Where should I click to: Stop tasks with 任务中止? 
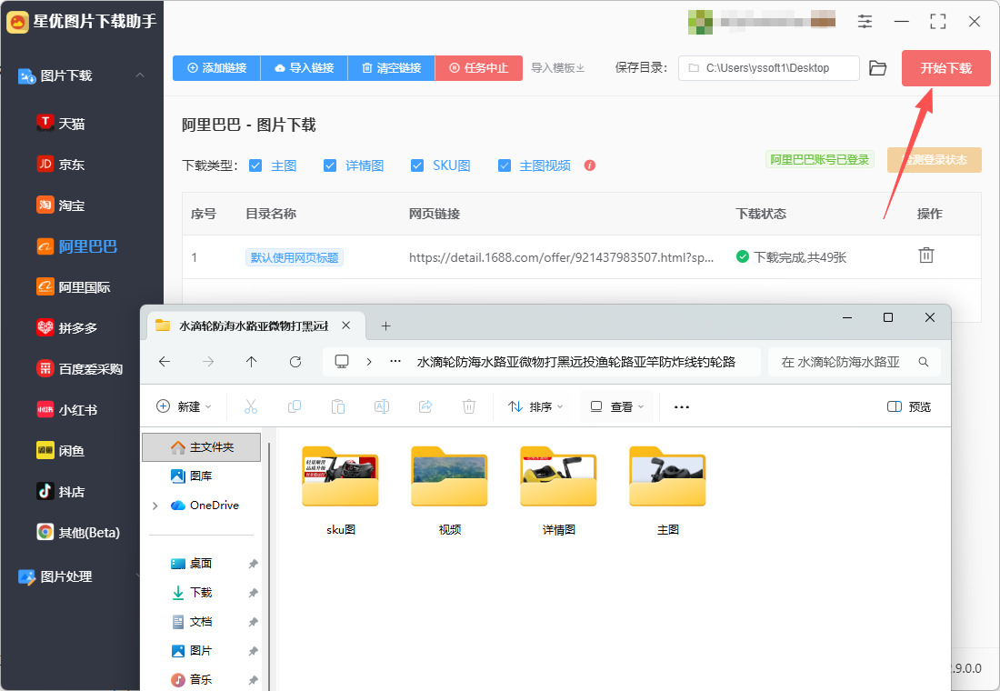(x=479, y=67)
